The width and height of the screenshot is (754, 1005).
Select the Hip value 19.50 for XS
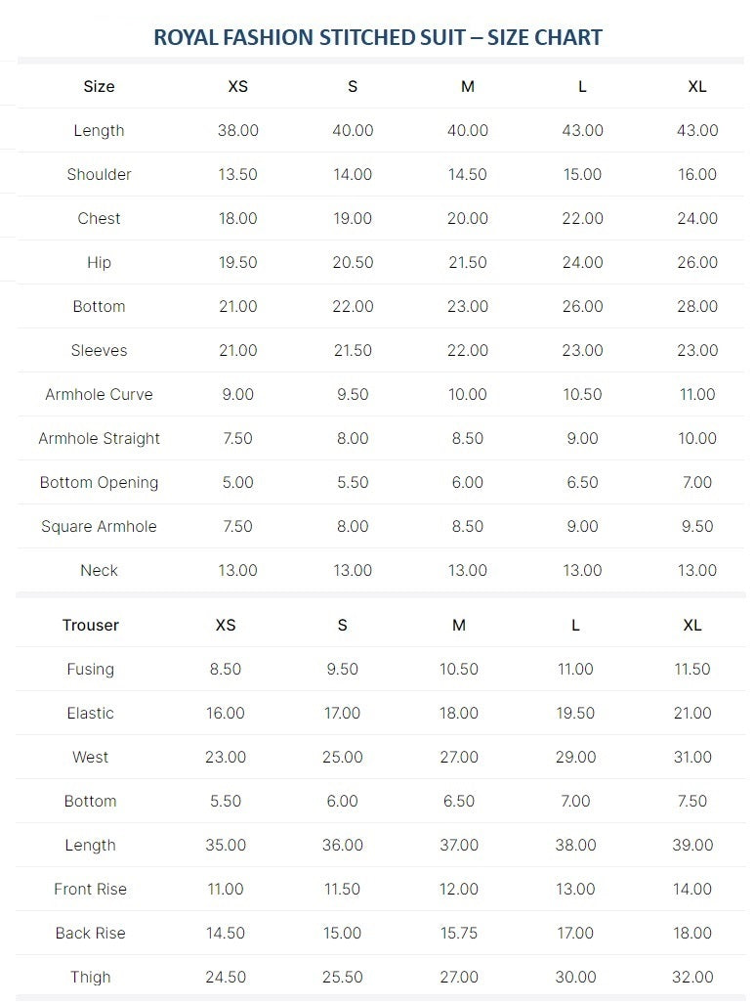point(237,263)
